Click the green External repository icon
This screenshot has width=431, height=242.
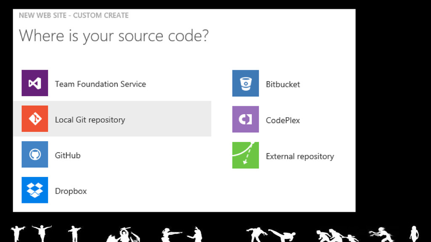click(x=245, y=155)
